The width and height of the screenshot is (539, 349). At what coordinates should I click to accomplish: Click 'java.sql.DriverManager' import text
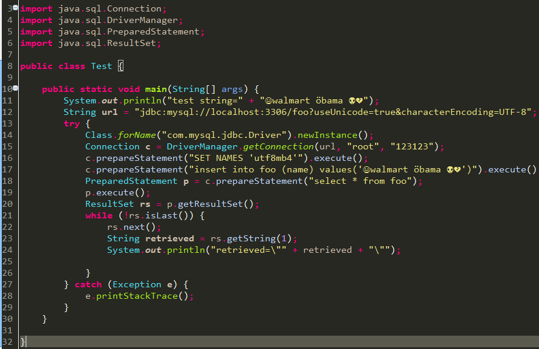click(118, 21)
